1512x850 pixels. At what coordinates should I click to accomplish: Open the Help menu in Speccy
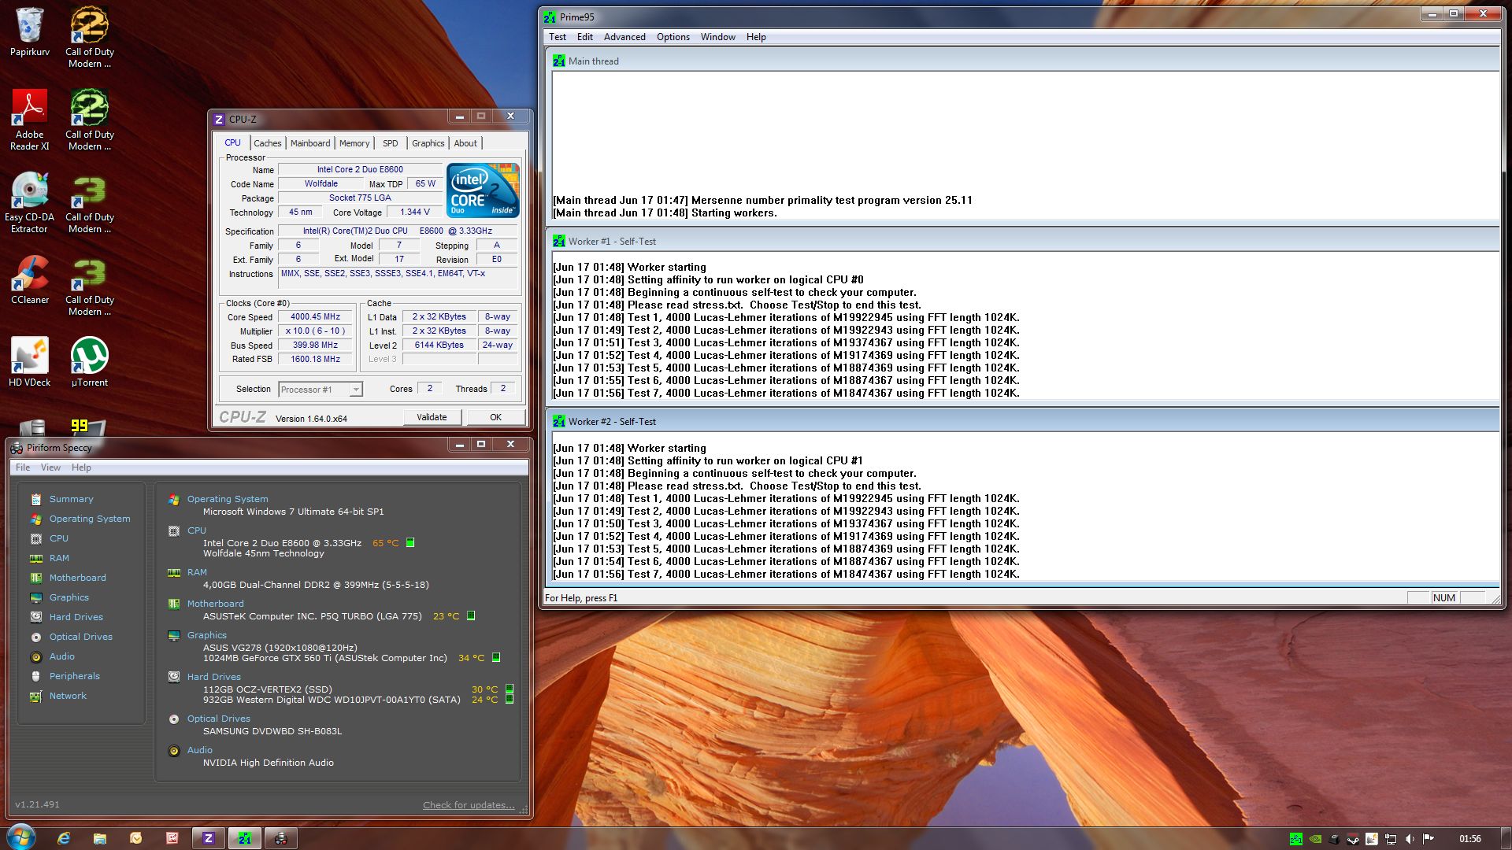(x=81, y=468)
